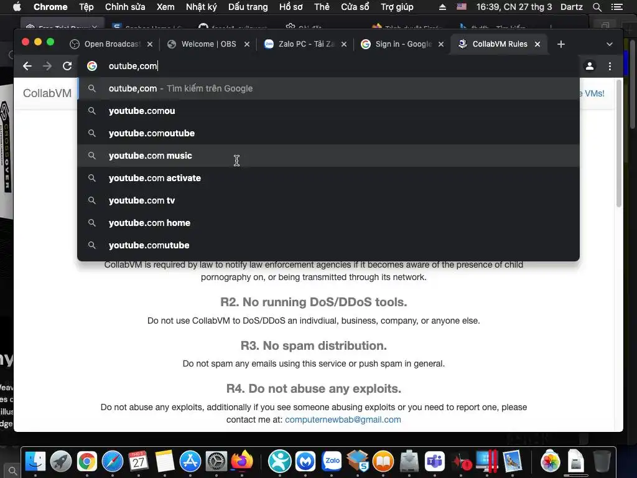Click the eject icon in menu bar

tap(442, 7)
